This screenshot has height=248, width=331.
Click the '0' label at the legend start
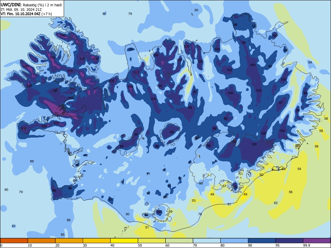[x=1, y=245]
